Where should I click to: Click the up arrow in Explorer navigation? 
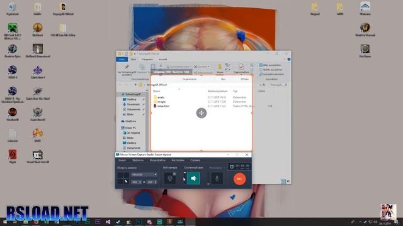click(x=135, y=85)
